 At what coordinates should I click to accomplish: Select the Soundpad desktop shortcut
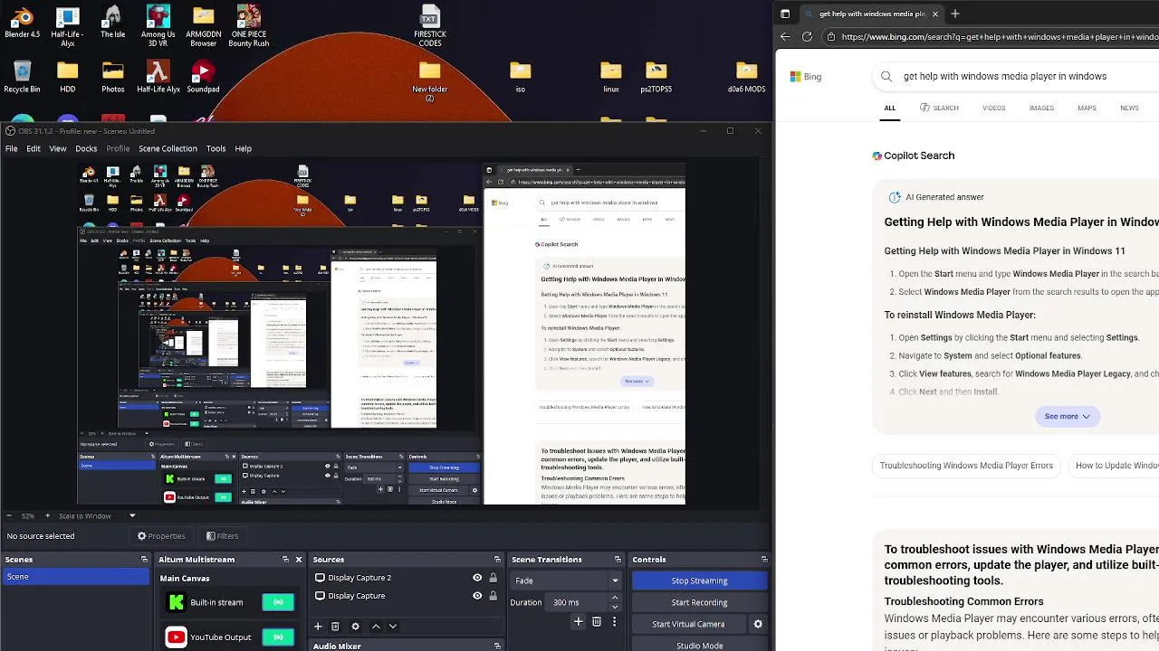point(203,78)
